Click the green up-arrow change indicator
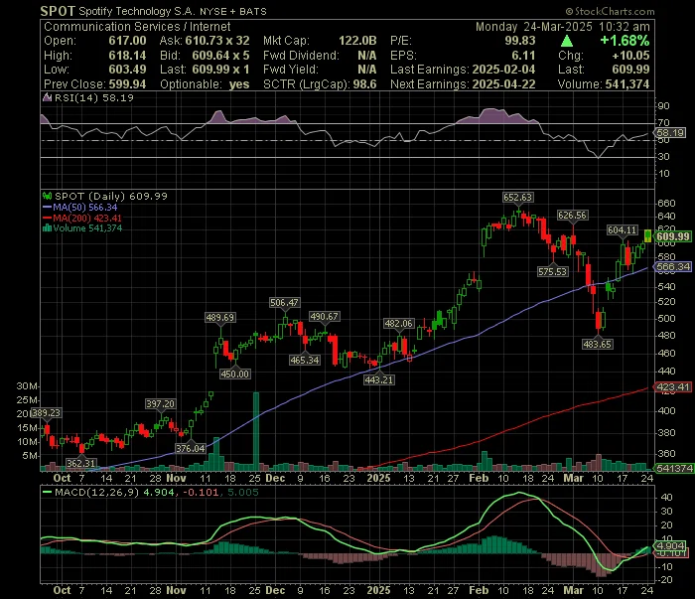 tap(567, 42)
